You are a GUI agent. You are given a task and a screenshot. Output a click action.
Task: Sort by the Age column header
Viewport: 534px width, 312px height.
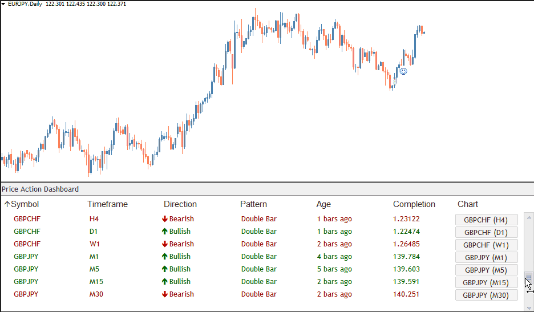[323, 204]
